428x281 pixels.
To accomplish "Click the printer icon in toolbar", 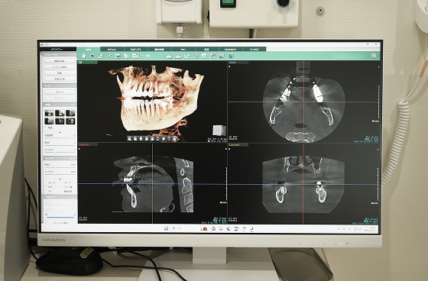I will point(222,56).
